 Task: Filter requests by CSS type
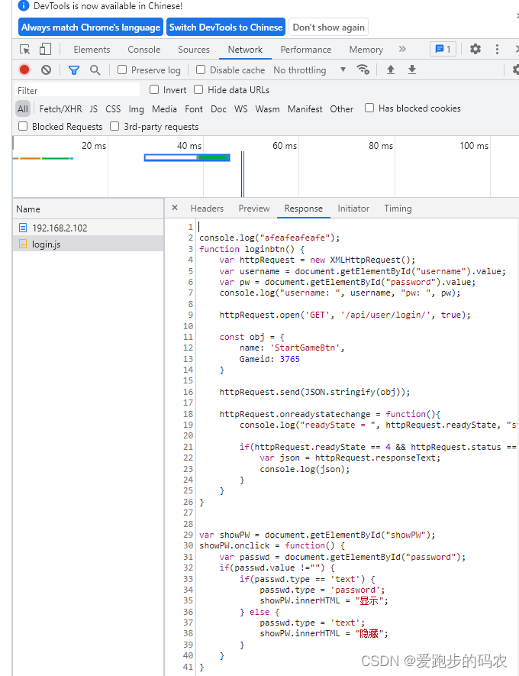pyautogui.click(x=113, y=109)
